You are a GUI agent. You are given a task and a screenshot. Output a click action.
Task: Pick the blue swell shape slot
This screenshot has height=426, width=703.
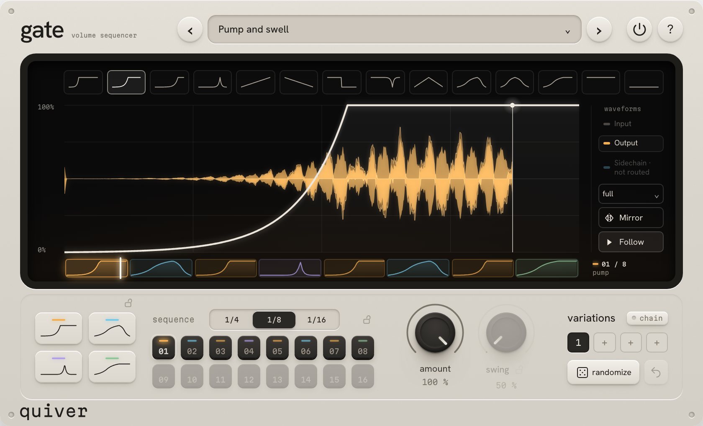112,328
